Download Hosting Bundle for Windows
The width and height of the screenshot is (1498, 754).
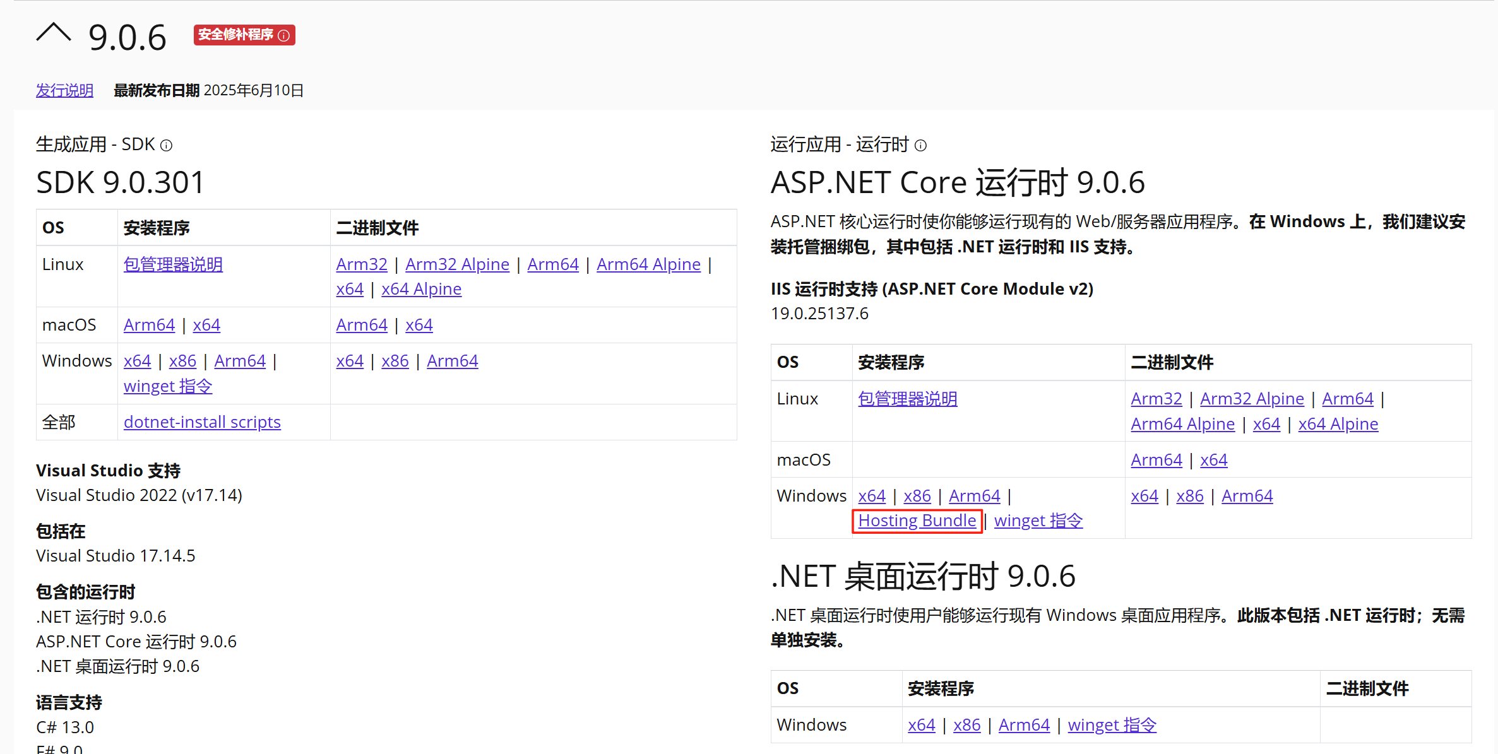coord(917,521)
